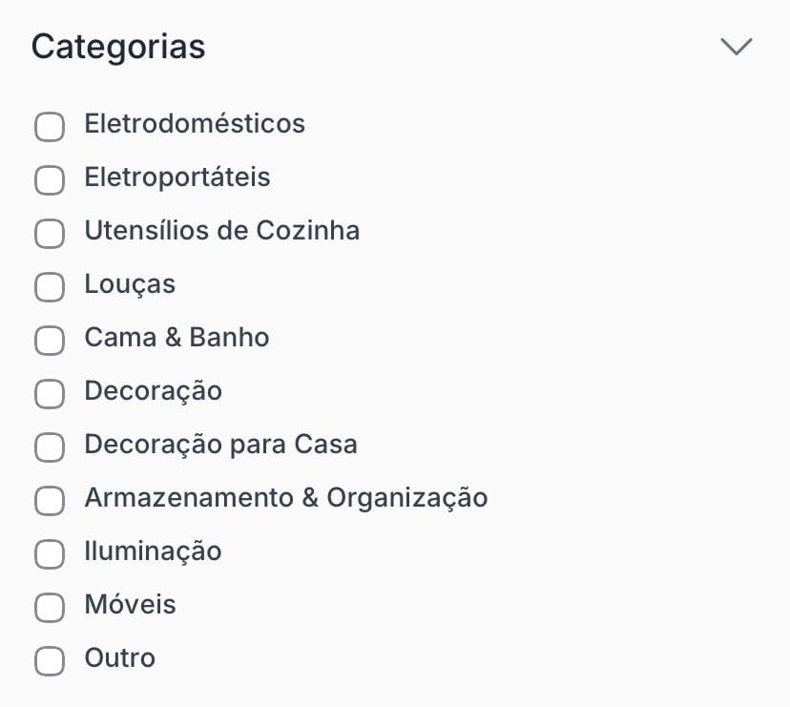Click the Iluminação label text
Image resolution: width=790 pixels, height=707 pixels.
(x=153, y=551)
